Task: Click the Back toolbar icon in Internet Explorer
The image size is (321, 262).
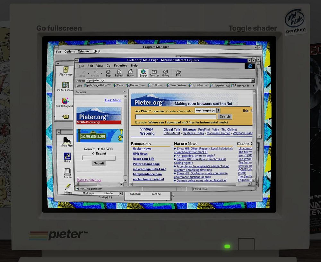Action: (x=82, y=73)
